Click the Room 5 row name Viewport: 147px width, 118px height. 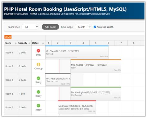[x=9, y=94]
